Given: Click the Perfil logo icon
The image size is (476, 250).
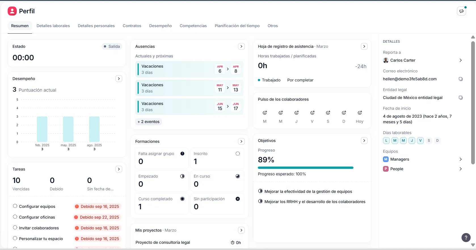Looking at the screenshot, I should coord(12,11).
